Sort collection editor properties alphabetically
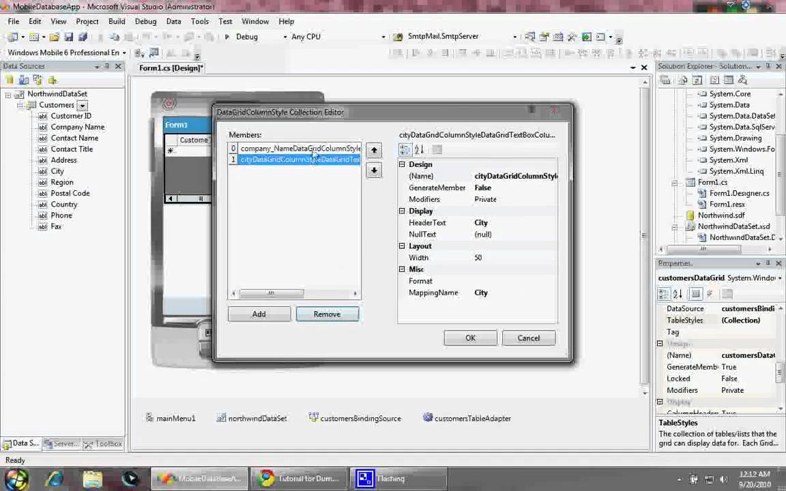This screenshot has width=786, height=491. pyautogui.click(x=420, y=149)
